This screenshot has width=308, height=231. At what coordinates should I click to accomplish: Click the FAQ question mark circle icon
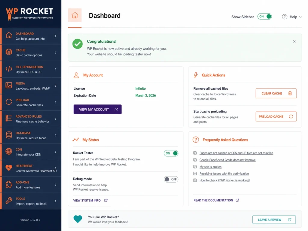(x=196, y=140)
